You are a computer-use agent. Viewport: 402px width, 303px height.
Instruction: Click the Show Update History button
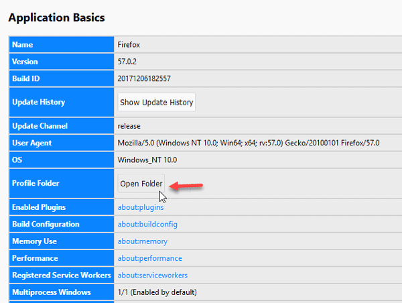click(156, 102)
